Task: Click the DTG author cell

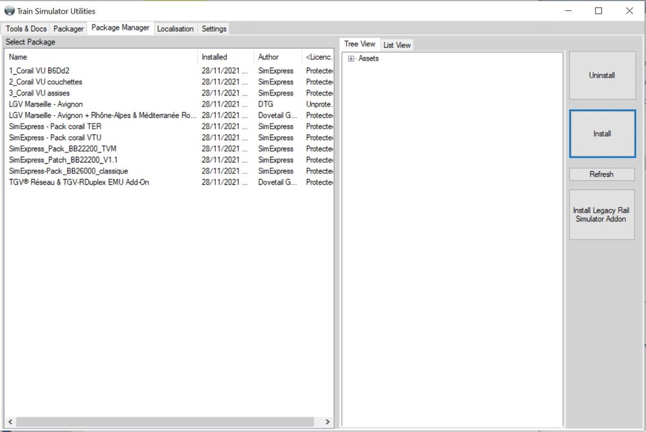Action: (x=266, y=104)
